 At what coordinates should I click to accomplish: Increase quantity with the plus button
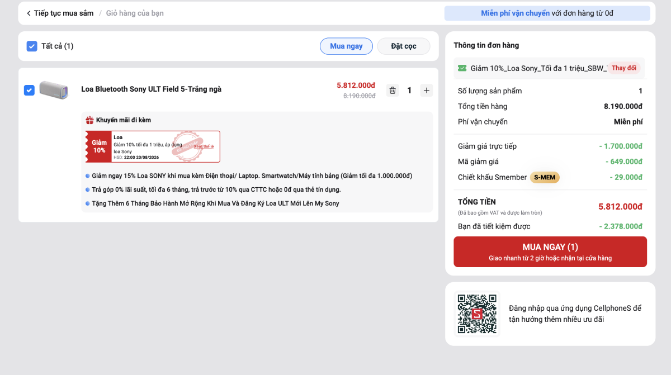[x=426, y=90]
